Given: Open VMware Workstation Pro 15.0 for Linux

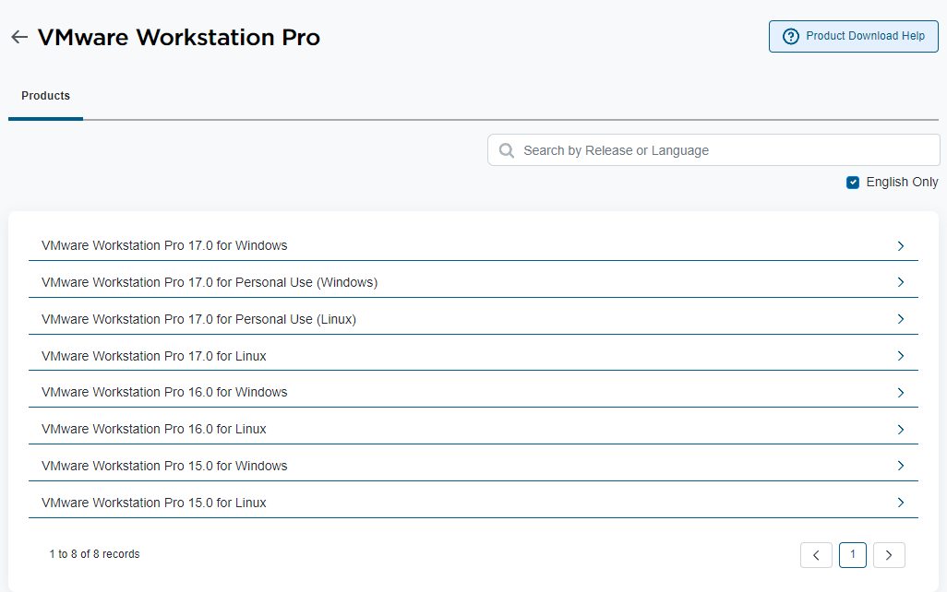Looking at the screenshot, I should point(473,503).
